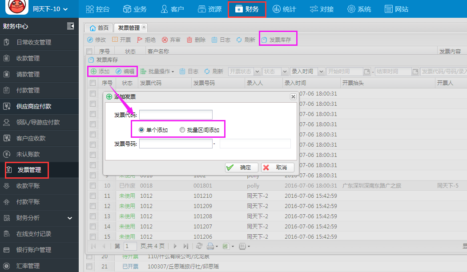The image size is (467, 272).
Task: Open 客户应收款 in sidebar
Action: pyautogui.click(x=39, y=138)
